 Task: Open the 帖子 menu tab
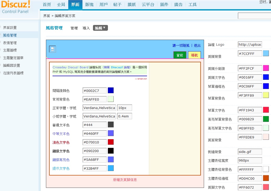click(118, 5)
